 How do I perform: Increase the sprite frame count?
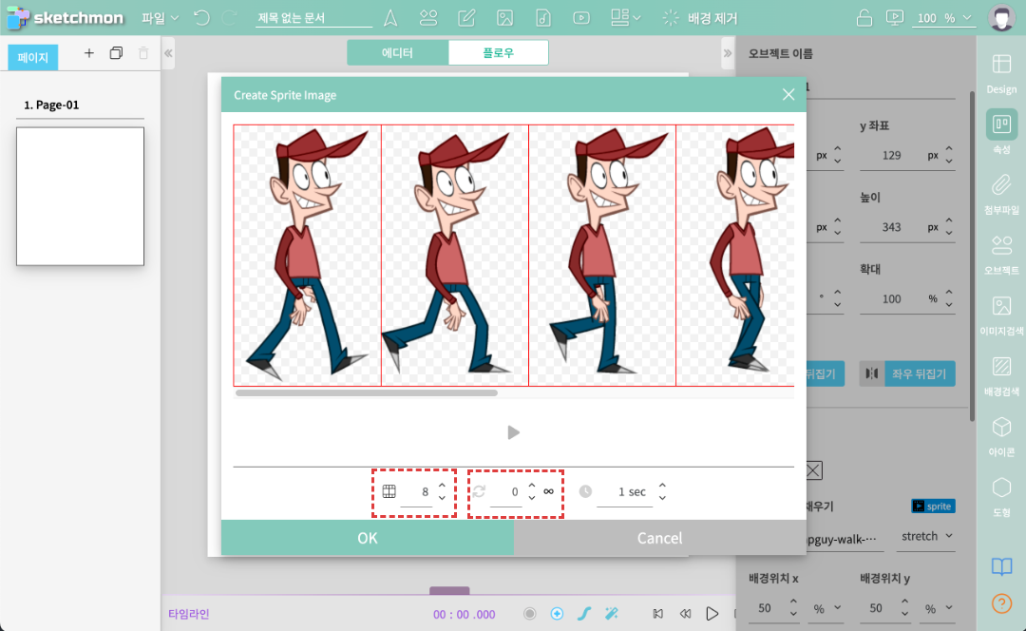[443, 486]
